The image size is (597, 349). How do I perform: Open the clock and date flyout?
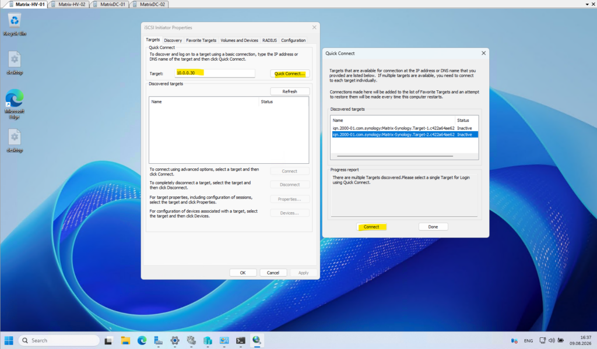(x=580, y=340)
